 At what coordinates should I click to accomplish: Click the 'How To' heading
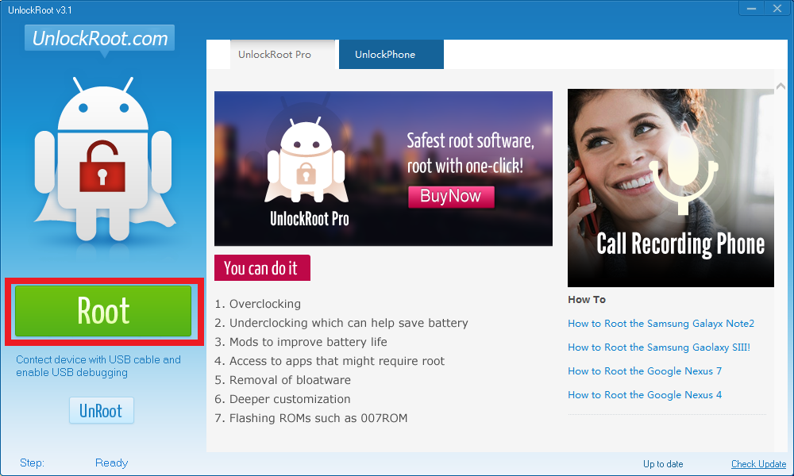587,299
